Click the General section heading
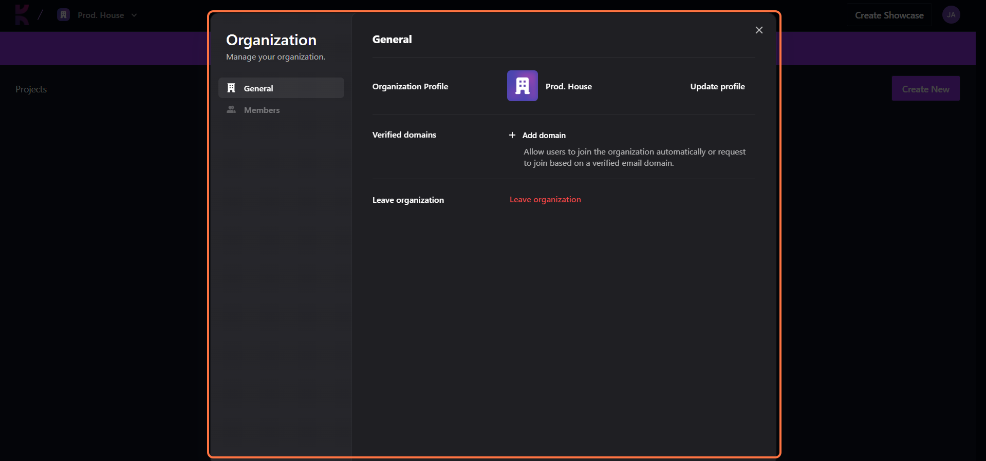The width and height of the screenshot is (986, 461). (x=392, y=39)
